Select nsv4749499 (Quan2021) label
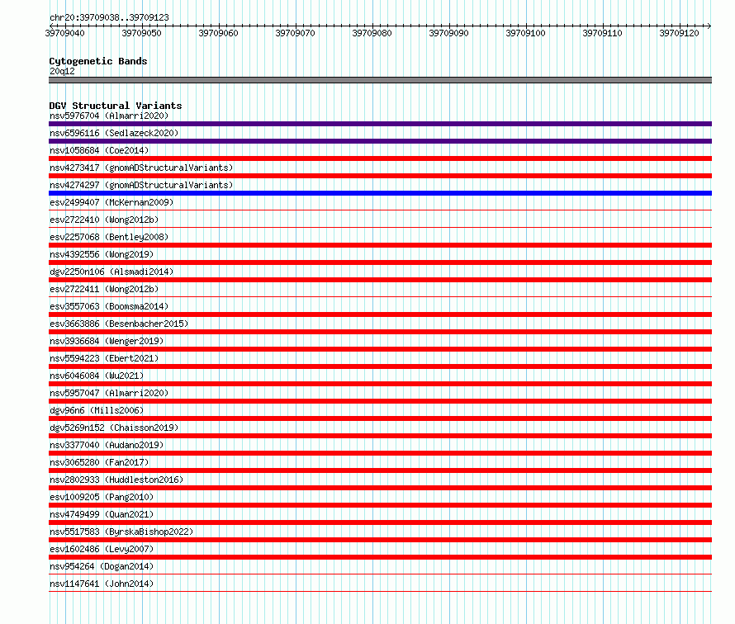The height and width of the screenshot is (624, 735). 102,514
